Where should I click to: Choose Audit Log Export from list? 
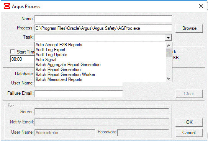pos(100,50)
